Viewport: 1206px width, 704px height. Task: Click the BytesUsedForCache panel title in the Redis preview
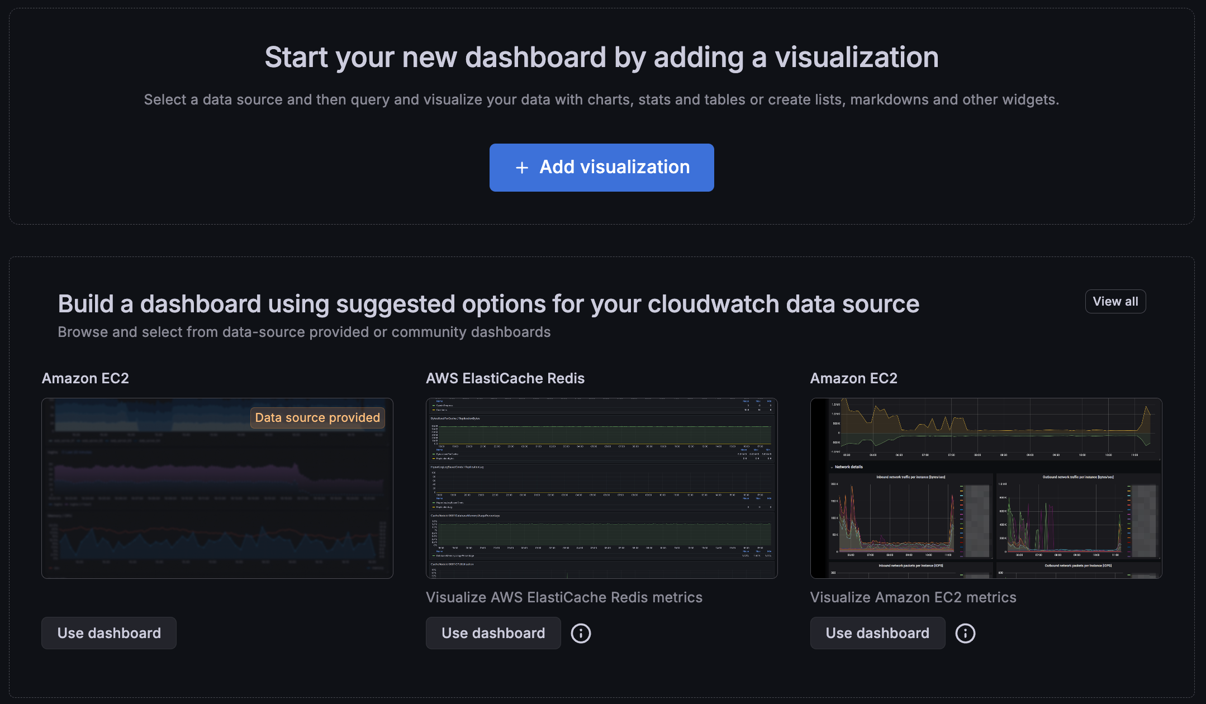click(x=454, y=418)
